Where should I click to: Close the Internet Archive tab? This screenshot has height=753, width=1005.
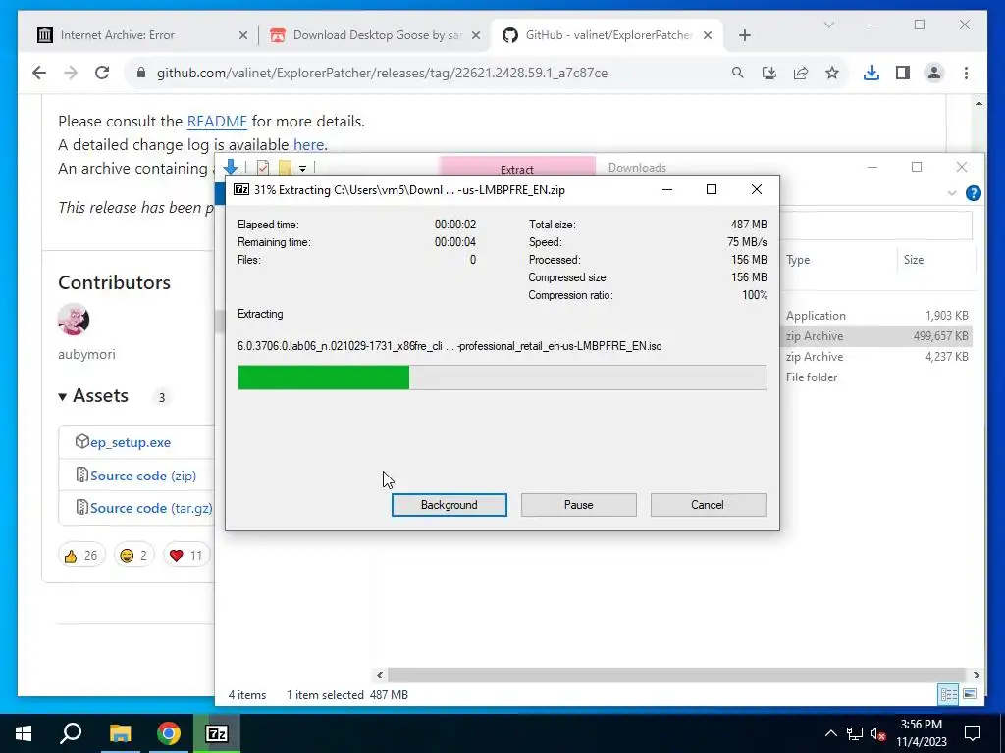(243, 35)
